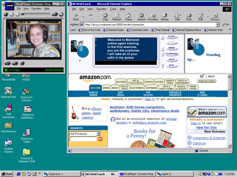Image resolution: width=237 pixels, height=177 pixels.
Task: Click the Mail toolbar icon
Action: click(177, 17)
